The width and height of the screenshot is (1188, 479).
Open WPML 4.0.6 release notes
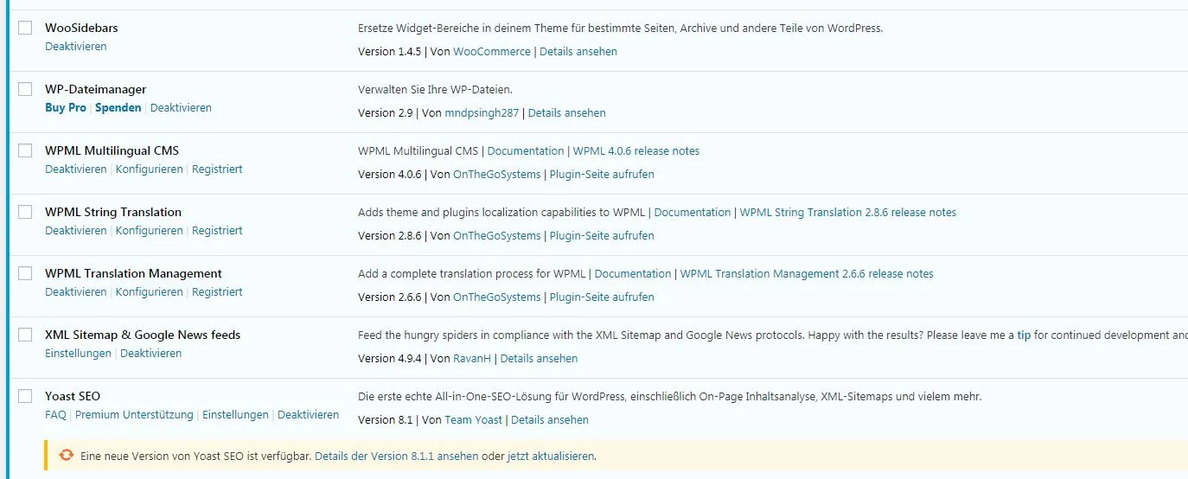click(x=636, y=151)
